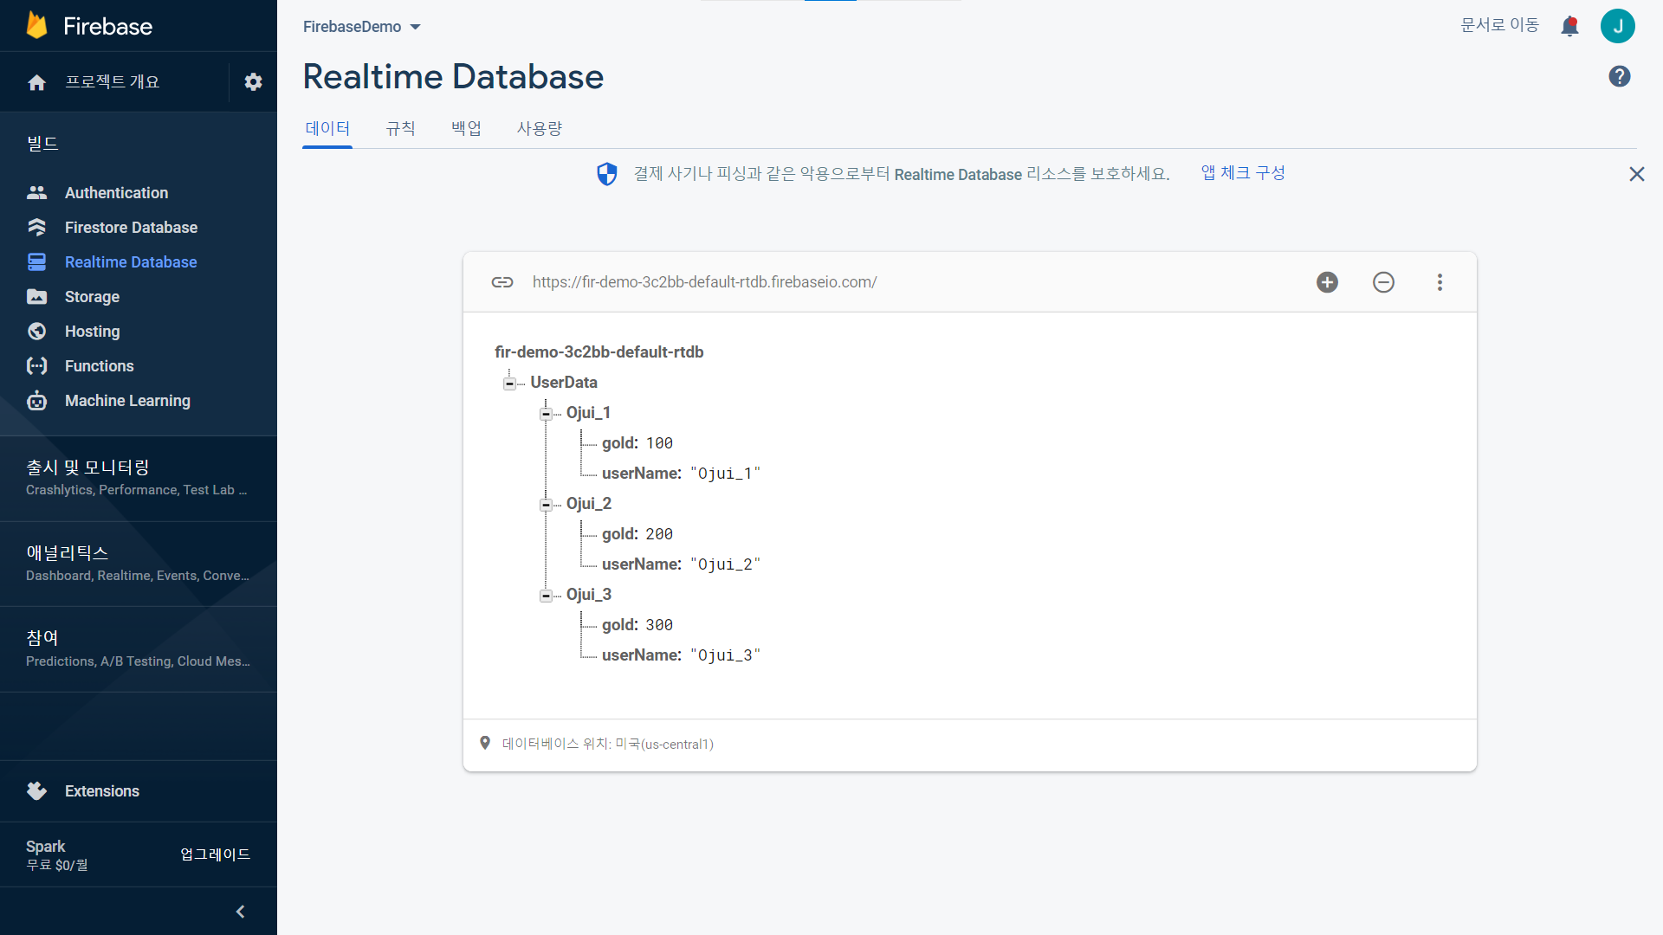The image size is (1663, 935).
Task: Open notifications bell icon
Action: 1569,26
